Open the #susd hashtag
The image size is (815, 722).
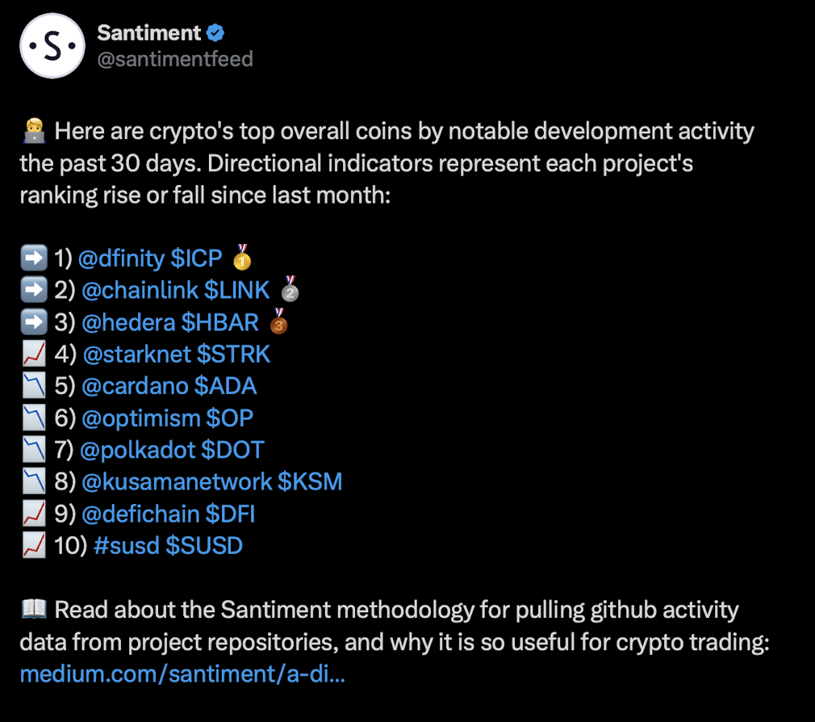click(127, 546)
